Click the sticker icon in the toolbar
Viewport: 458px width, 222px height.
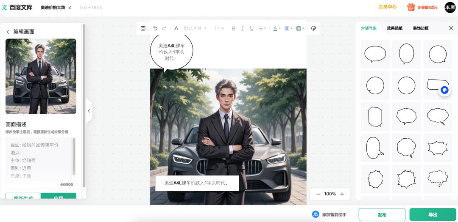click(314, 28)
